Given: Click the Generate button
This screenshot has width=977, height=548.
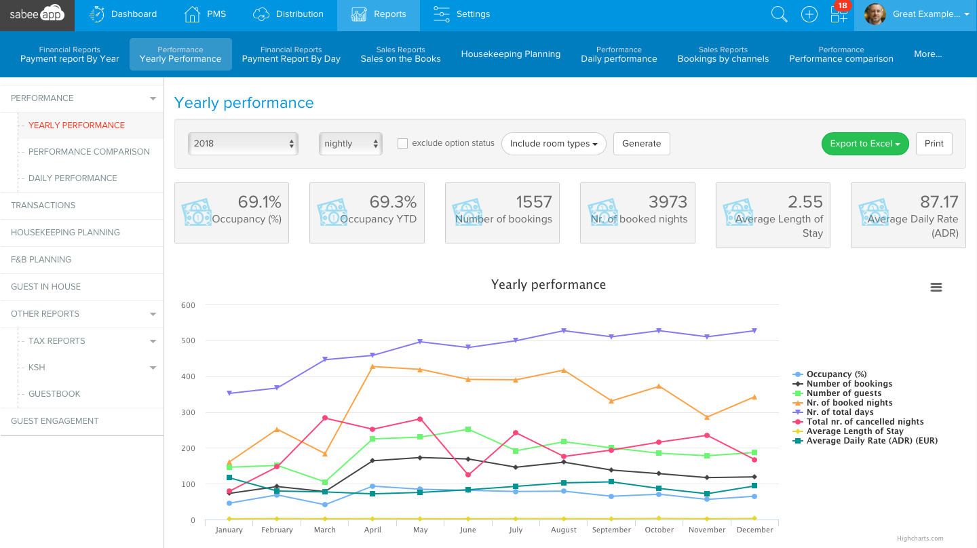Looking at the screenshot, I should (x=642, y=144).
